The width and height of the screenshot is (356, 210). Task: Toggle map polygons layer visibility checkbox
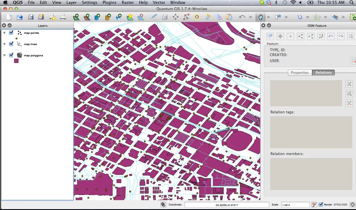pyautogui.click(x=11, y=55)
